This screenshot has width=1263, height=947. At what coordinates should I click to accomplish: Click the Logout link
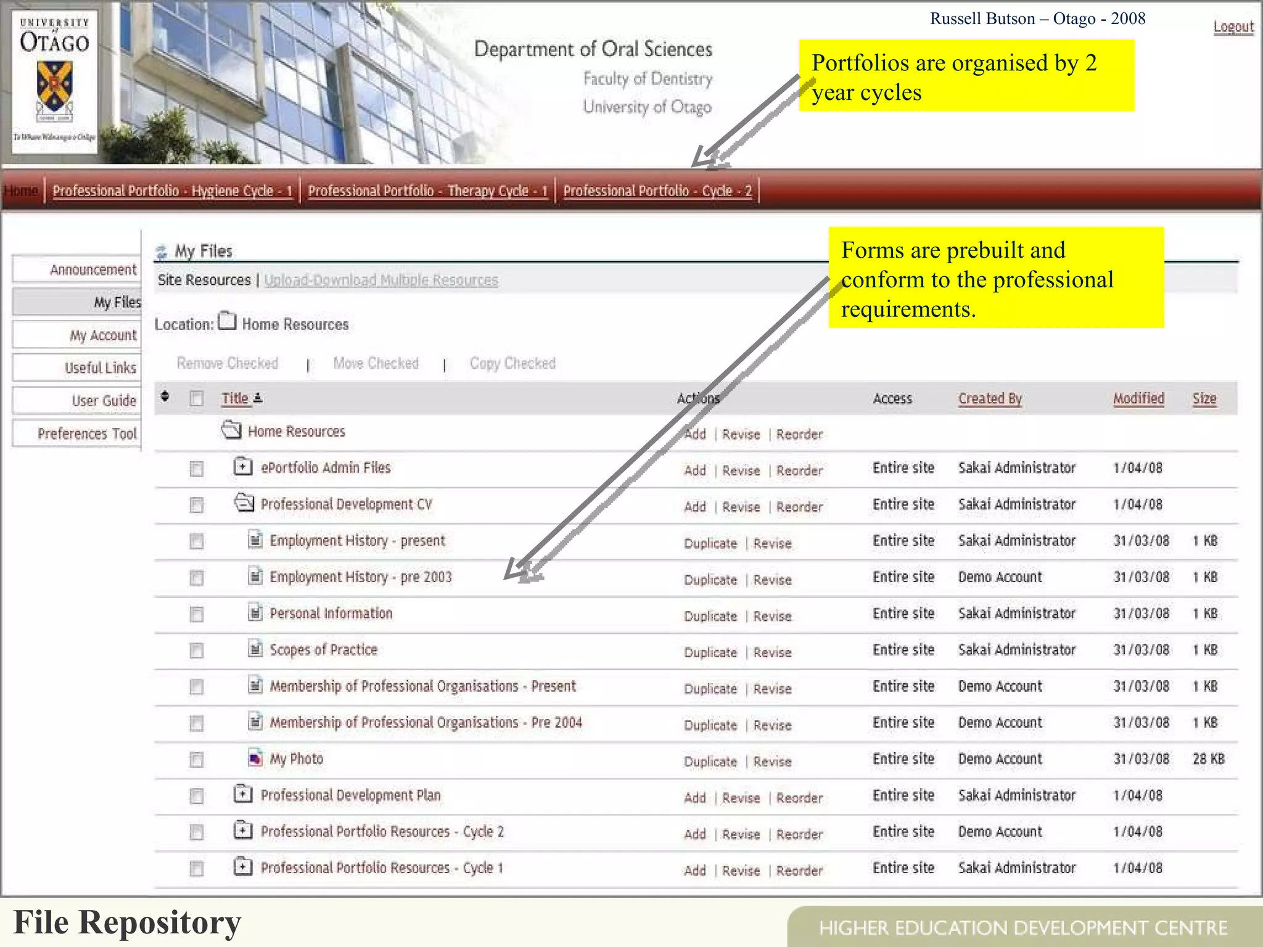click(x=1233, y=27)
